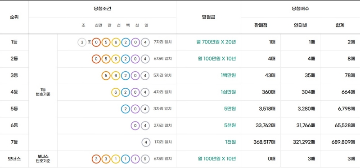Click the 7등 rank cell
Image resolution: width=360 pixels, height=168 pixels.
(14, 142)
